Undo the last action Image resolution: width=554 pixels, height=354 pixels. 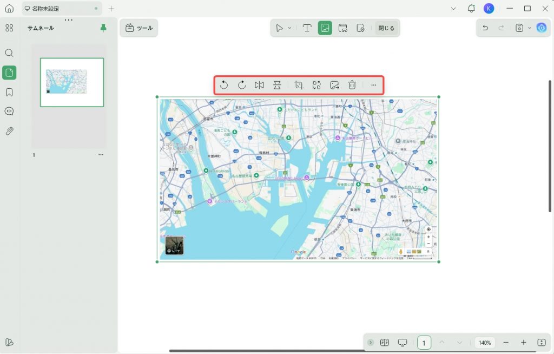point(485,28)
